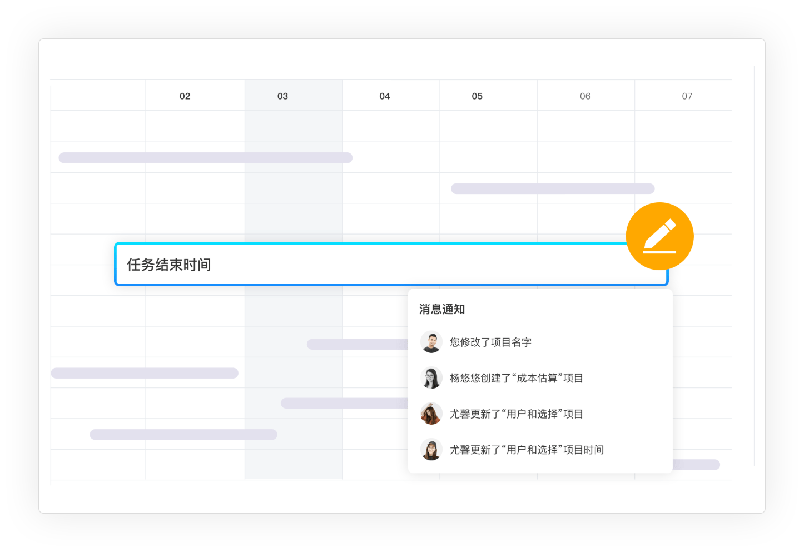Open the 您修改了项目名字 notification
Image resolution: width=804 pixels, height=552 pixels.
pyautogui.click(x=490, y=342)
